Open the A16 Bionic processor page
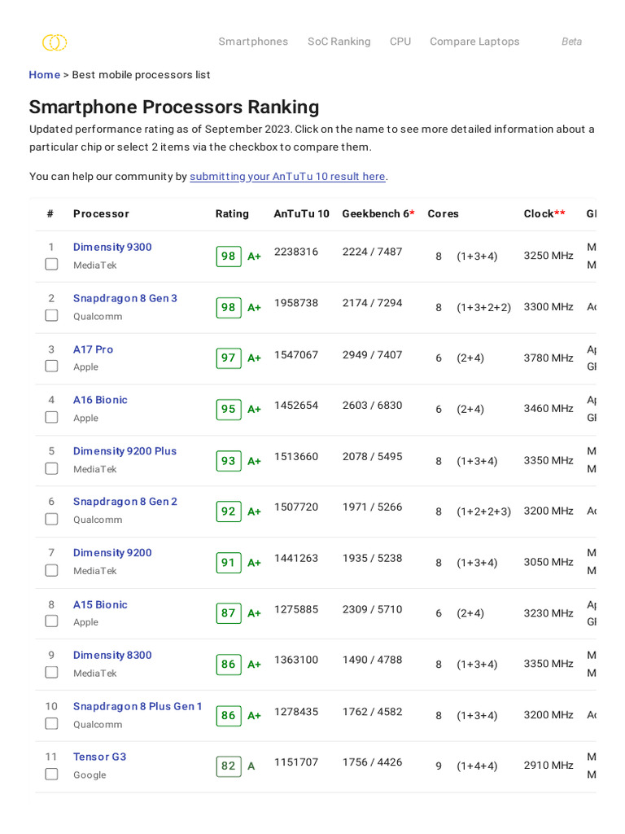 click(x=100, y=400)
